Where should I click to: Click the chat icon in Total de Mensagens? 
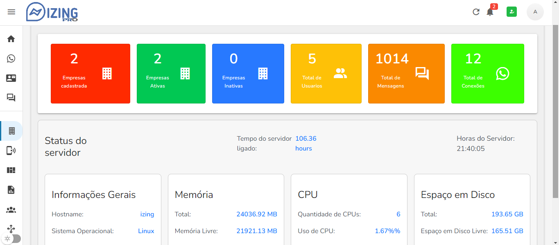[x=422, y=74]
